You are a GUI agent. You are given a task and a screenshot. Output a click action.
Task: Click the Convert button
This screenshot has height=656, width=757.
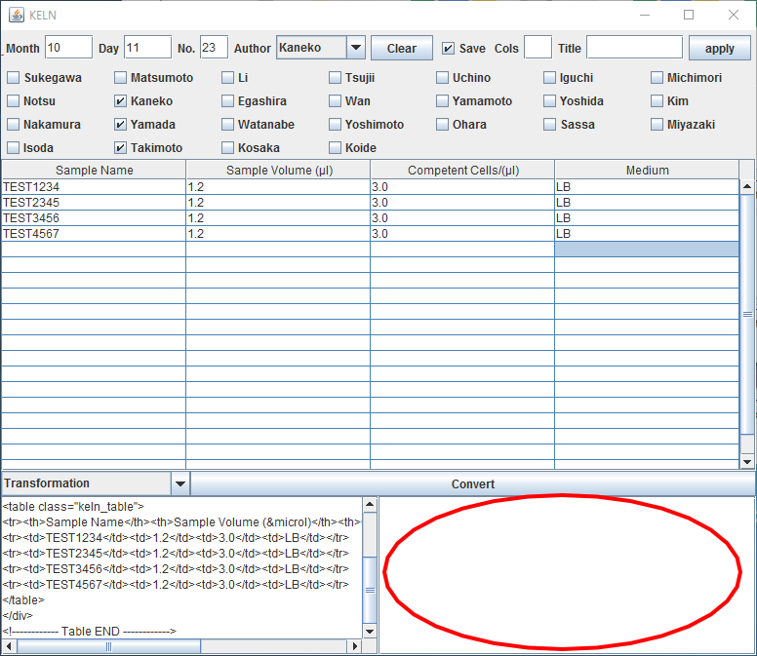pos(473,483)
